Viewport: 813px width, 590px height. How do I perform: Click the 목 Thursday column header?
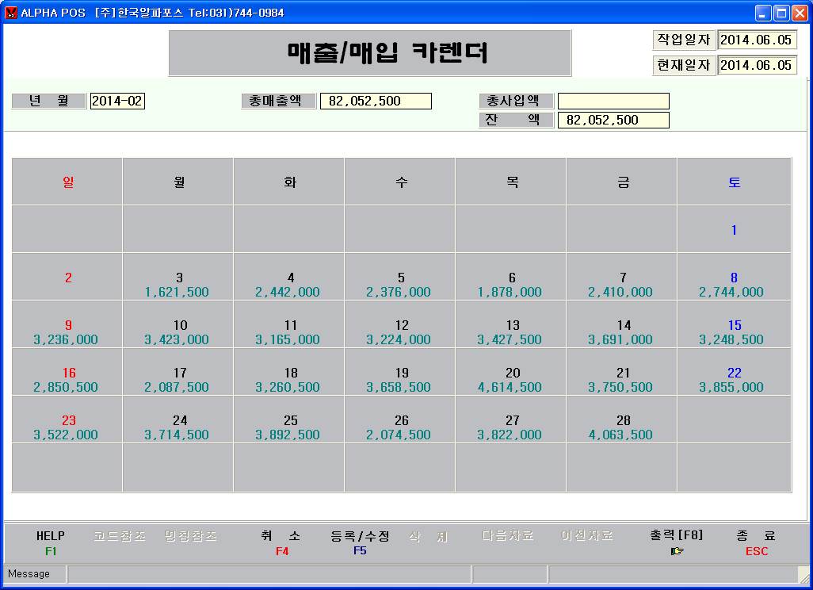(x=511, y=182)
